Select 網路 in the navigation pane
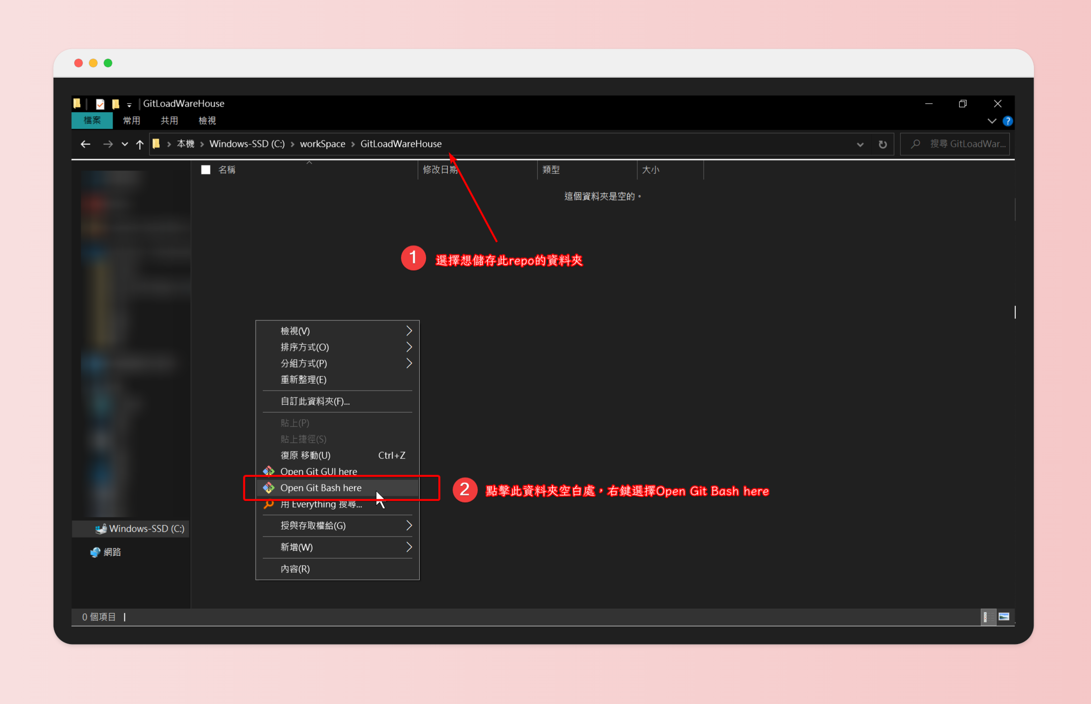This screenshot has width=1091, height=704. click(x=112, y=552)
